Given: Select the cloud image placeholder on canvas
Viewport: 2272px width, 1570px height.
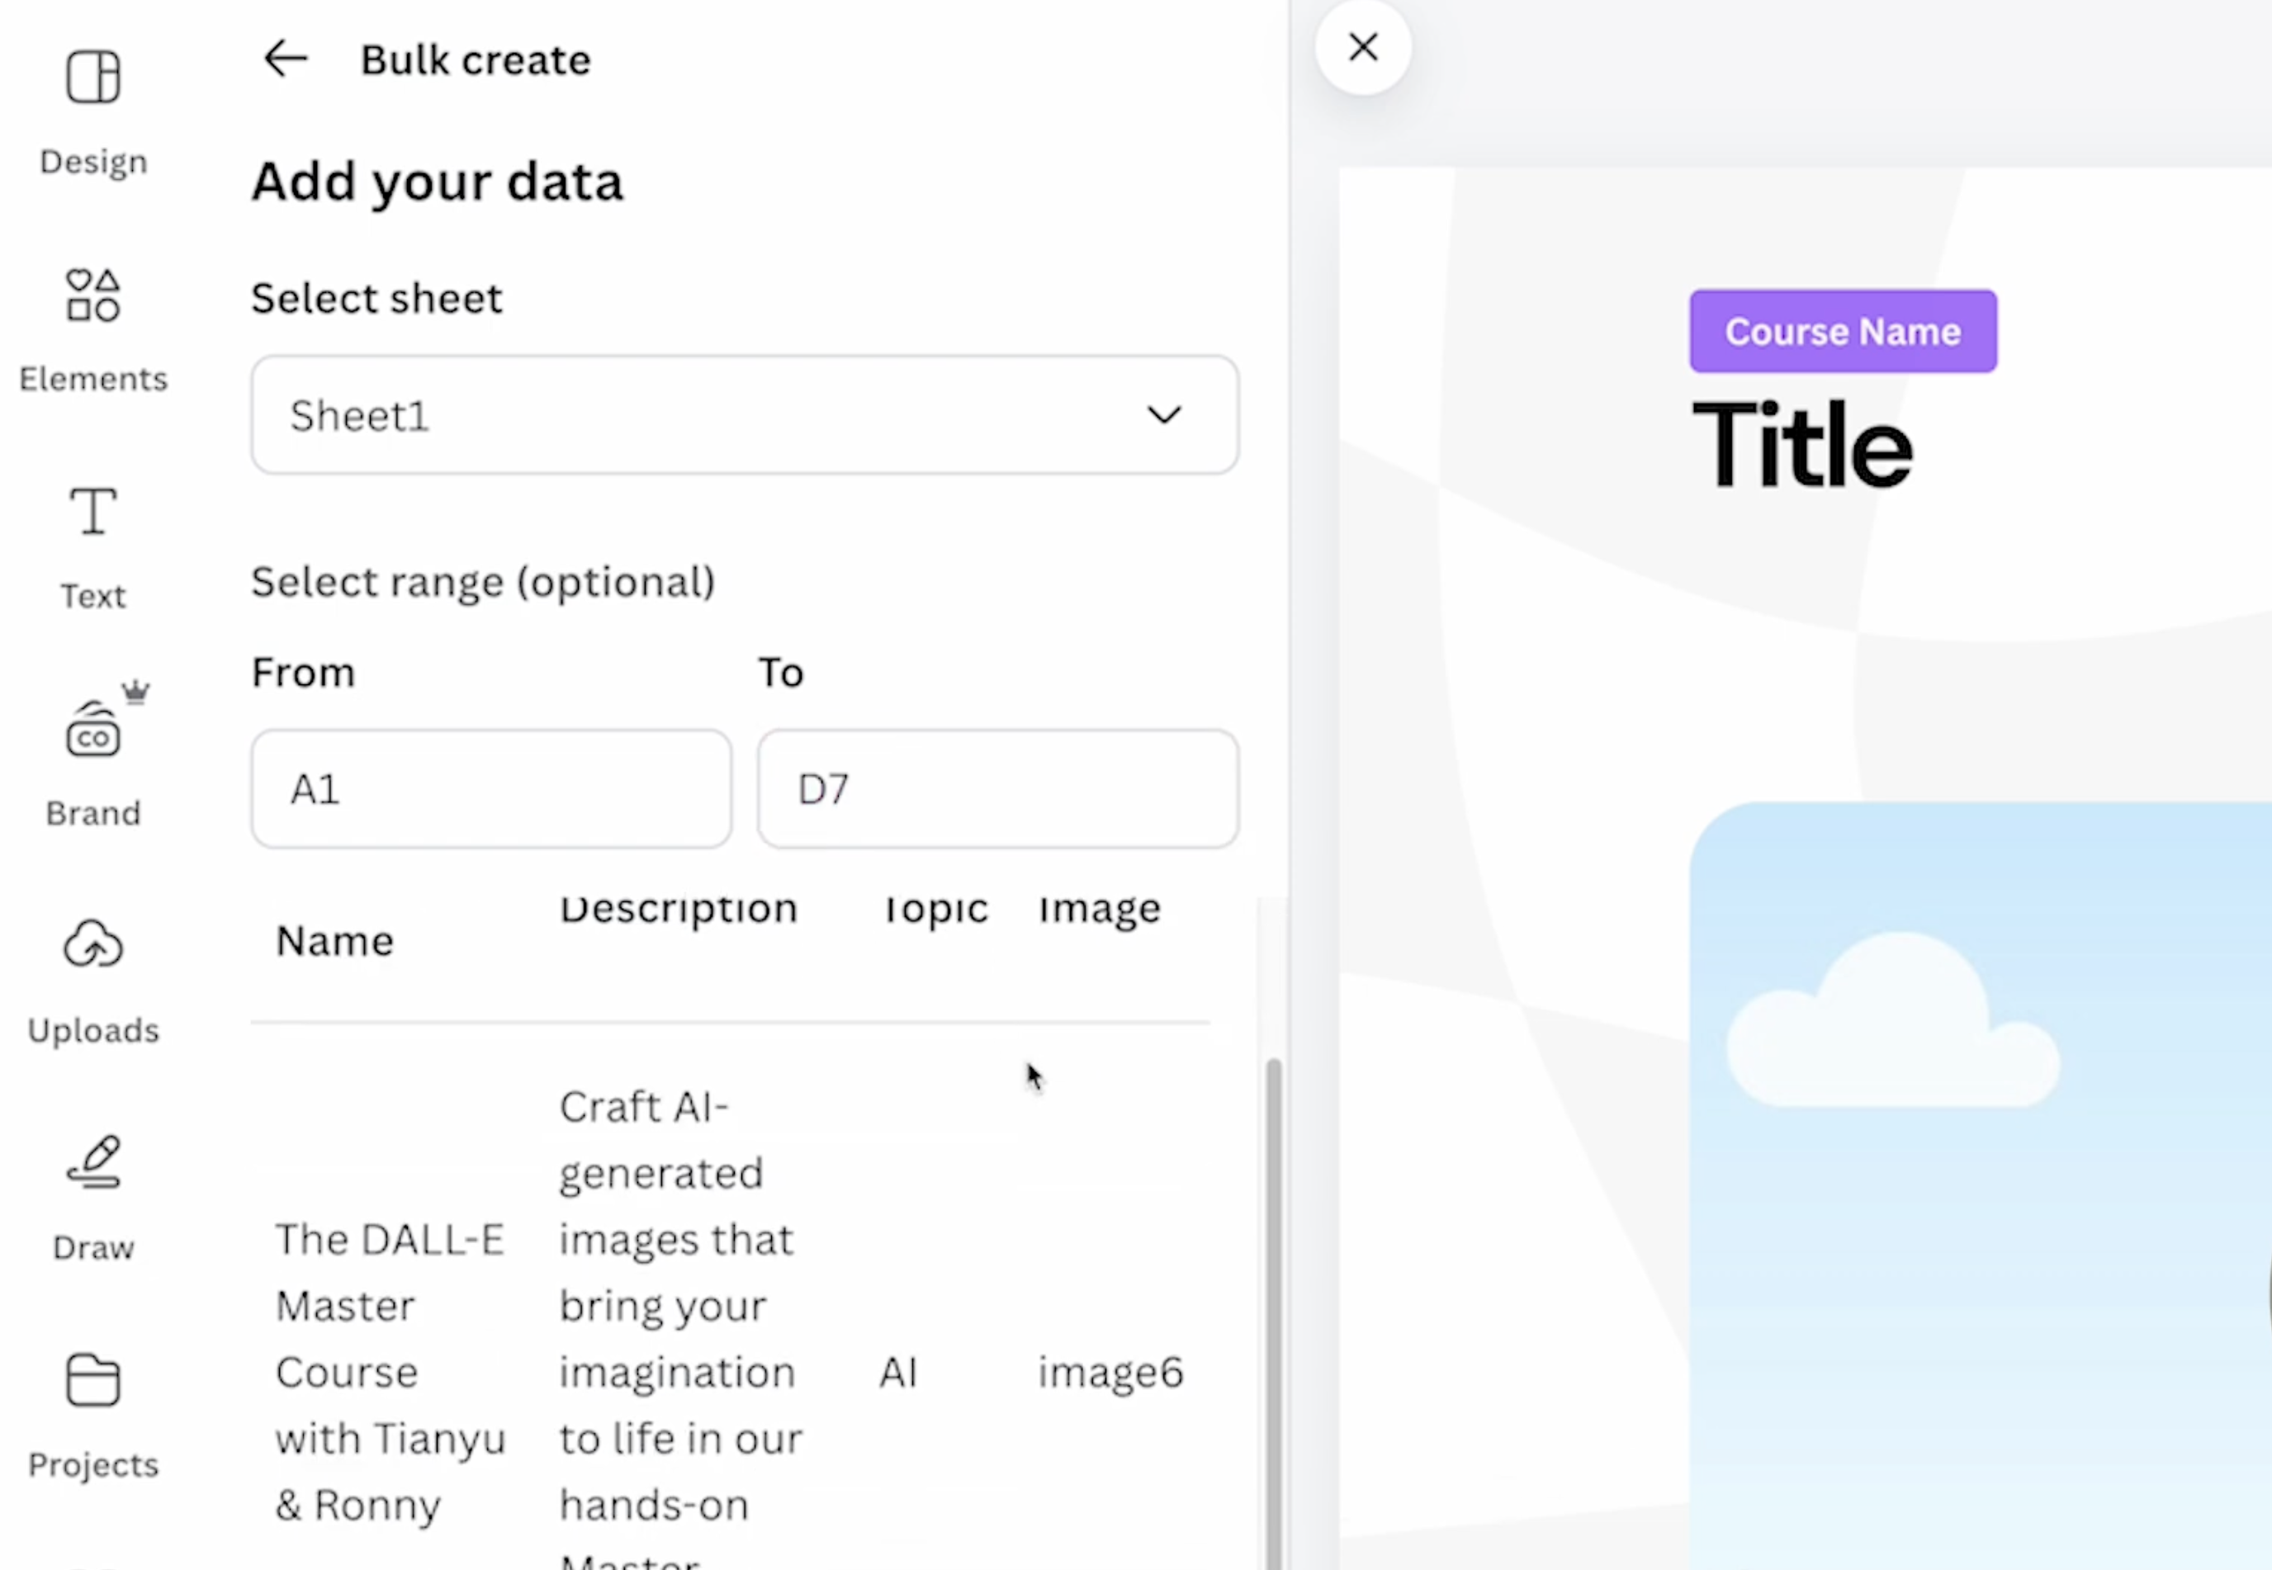Looking at the screenshot, I should 1980,1185.
